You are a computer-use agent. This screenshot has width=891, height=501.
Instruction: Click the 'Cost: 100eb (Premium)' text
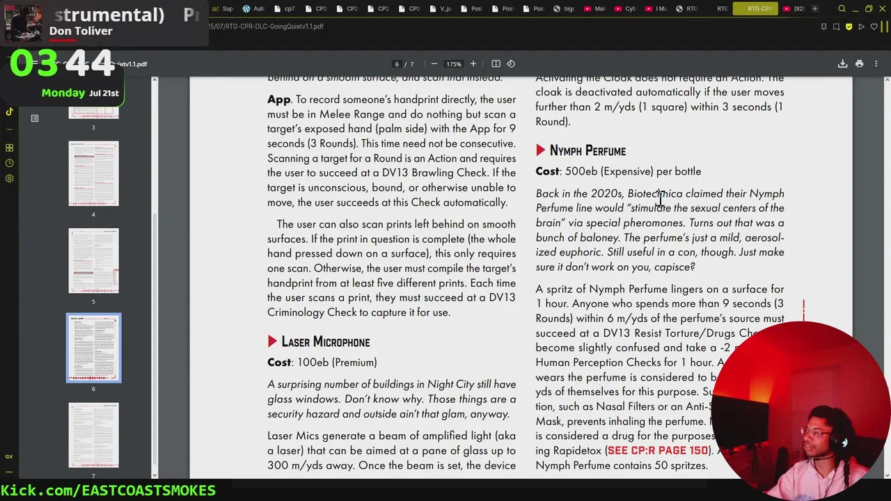[x=322, y=363]
